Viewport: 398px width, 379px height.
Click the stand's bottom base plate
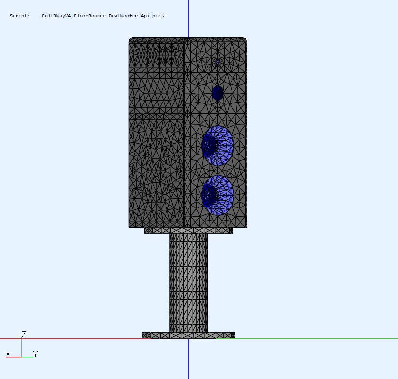tap(189, 335)
